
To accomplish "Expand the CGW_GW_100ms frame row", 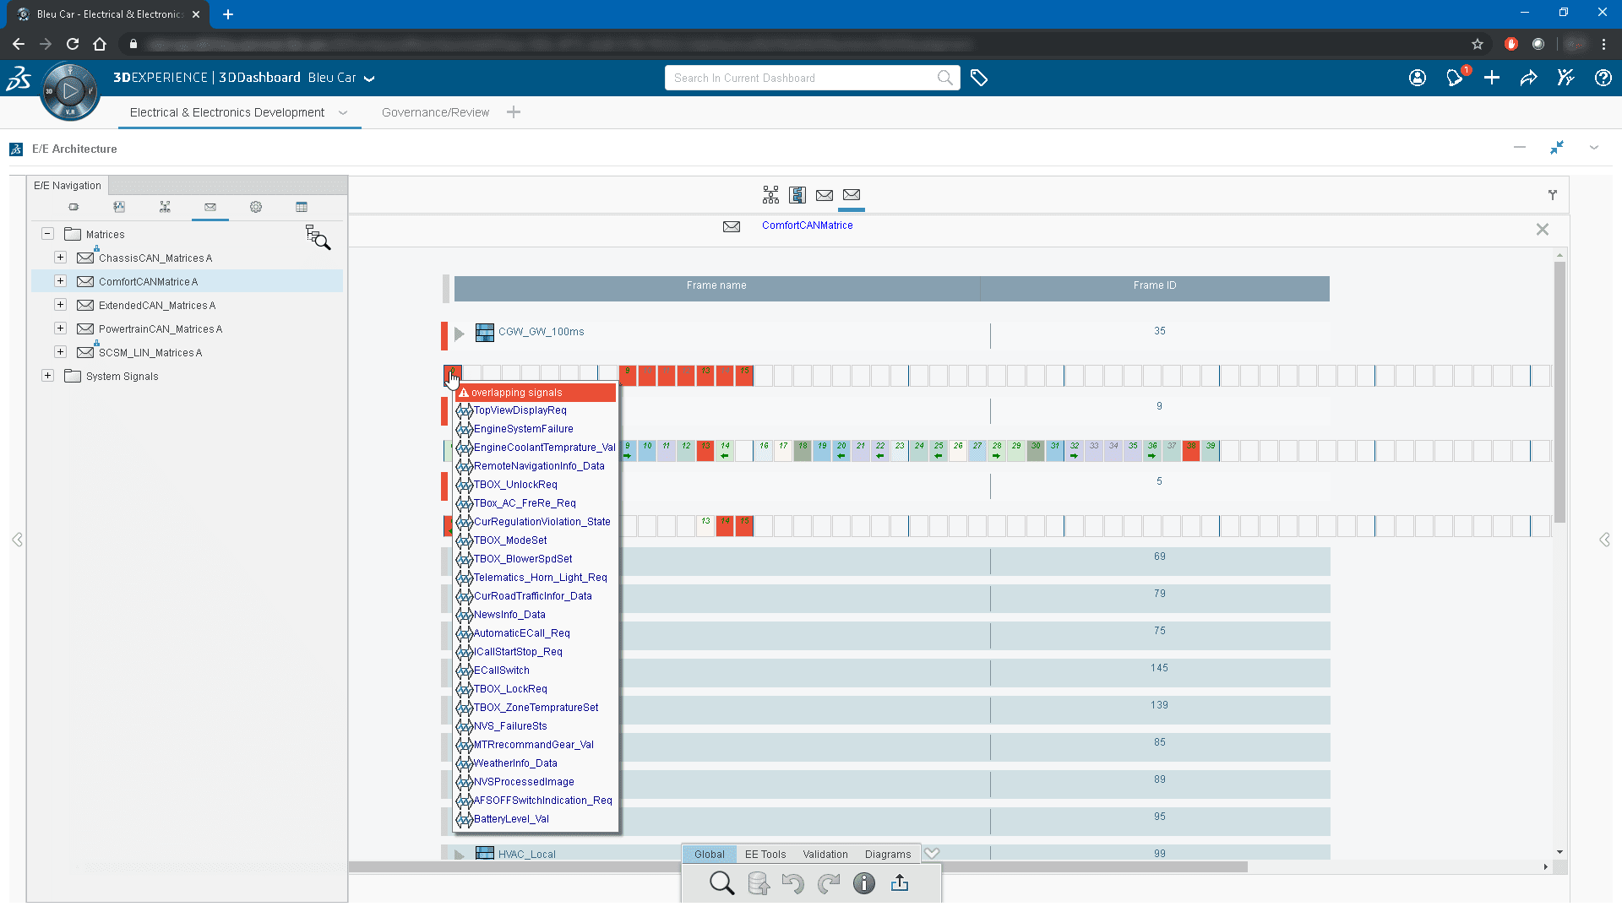I will (x=459, y=333).
